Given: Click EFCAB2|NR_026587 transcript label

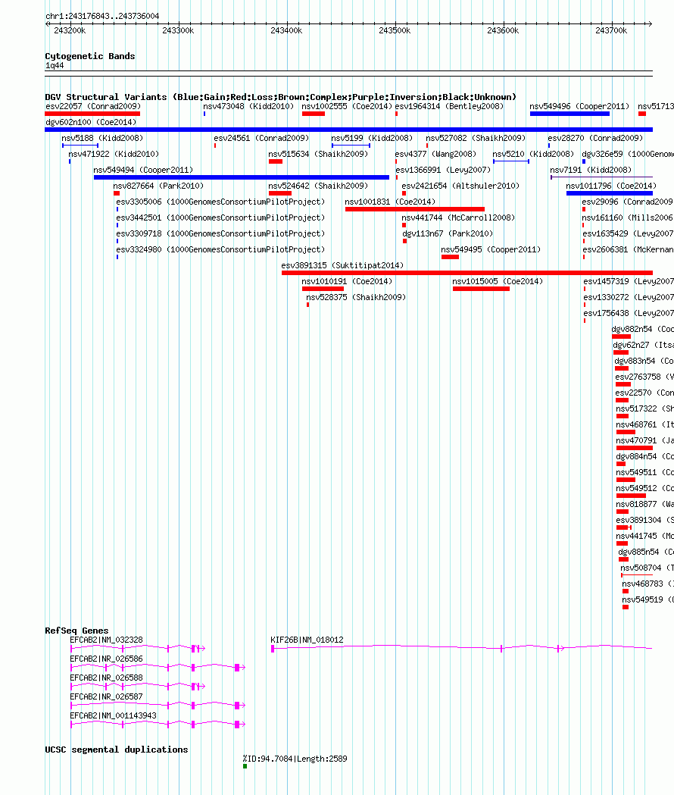Looking at the screenshot, I should pyautogui.click(x=107, y=696).
